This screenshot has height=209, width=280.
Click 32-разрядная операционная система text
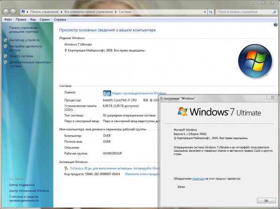click(x=129, y=116)
